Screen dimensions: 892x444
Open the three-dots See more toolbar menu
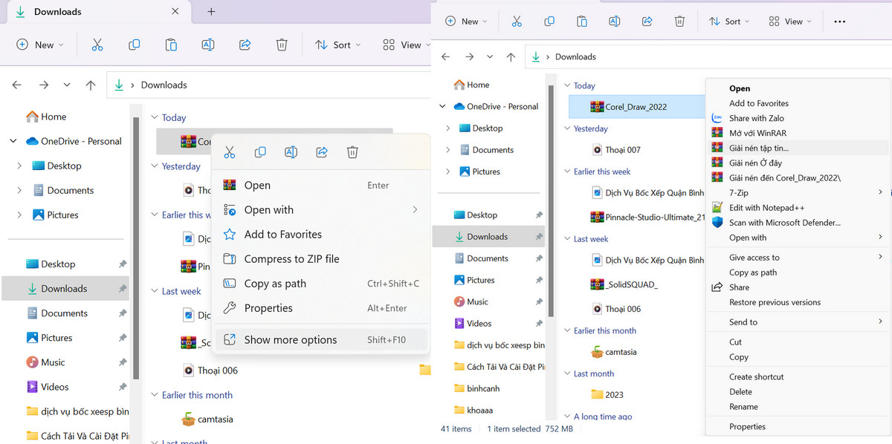(839, 22)
